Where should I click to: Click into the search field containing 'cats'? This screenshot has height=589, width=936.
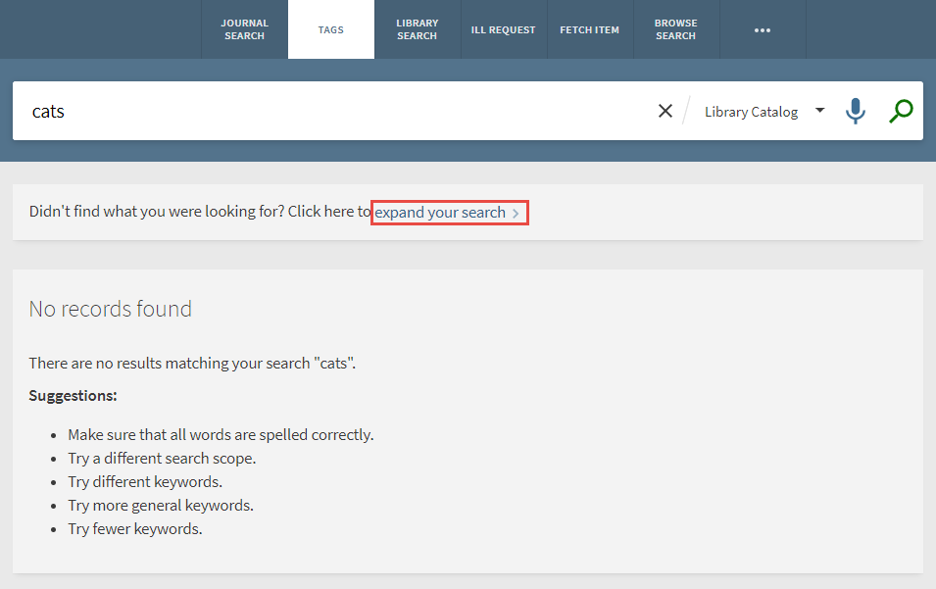pyautogui.click(x=333, y=112)
